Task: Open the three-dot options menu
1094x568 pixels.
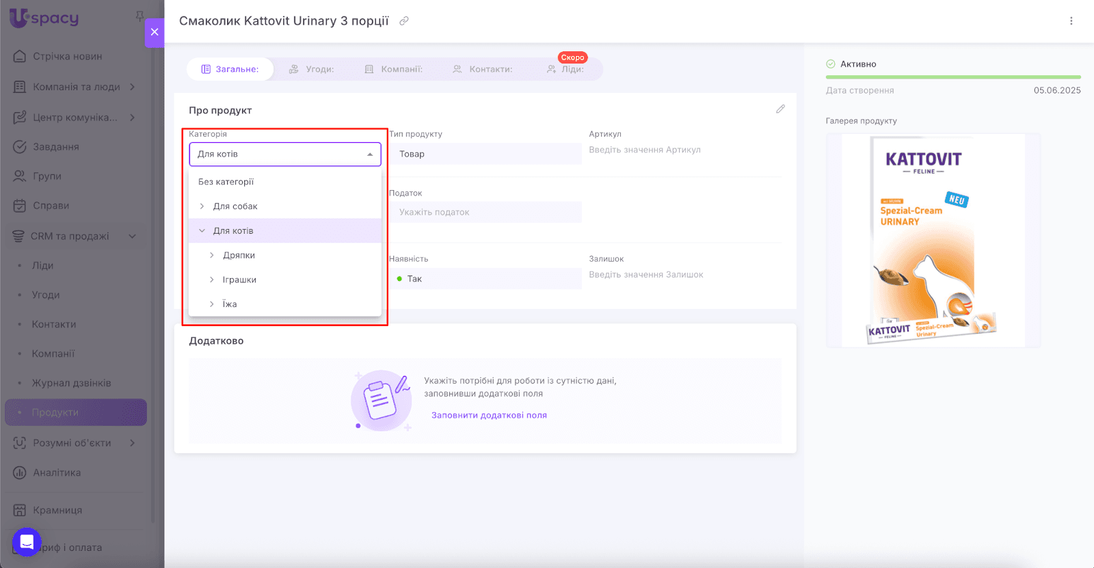Action: (1071, 21)
